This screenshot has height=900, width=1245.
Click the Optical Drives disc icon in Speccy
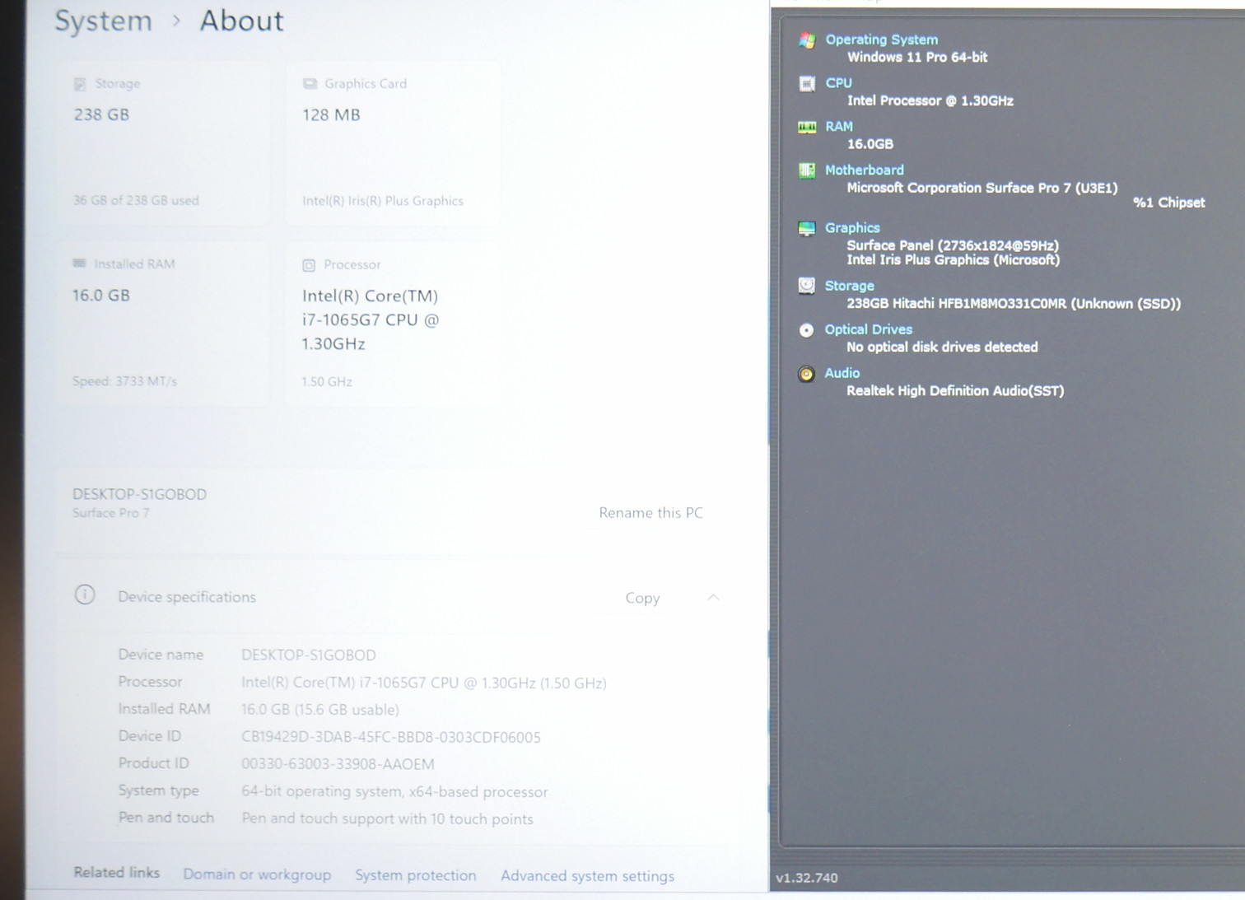[x=806, y=330]
